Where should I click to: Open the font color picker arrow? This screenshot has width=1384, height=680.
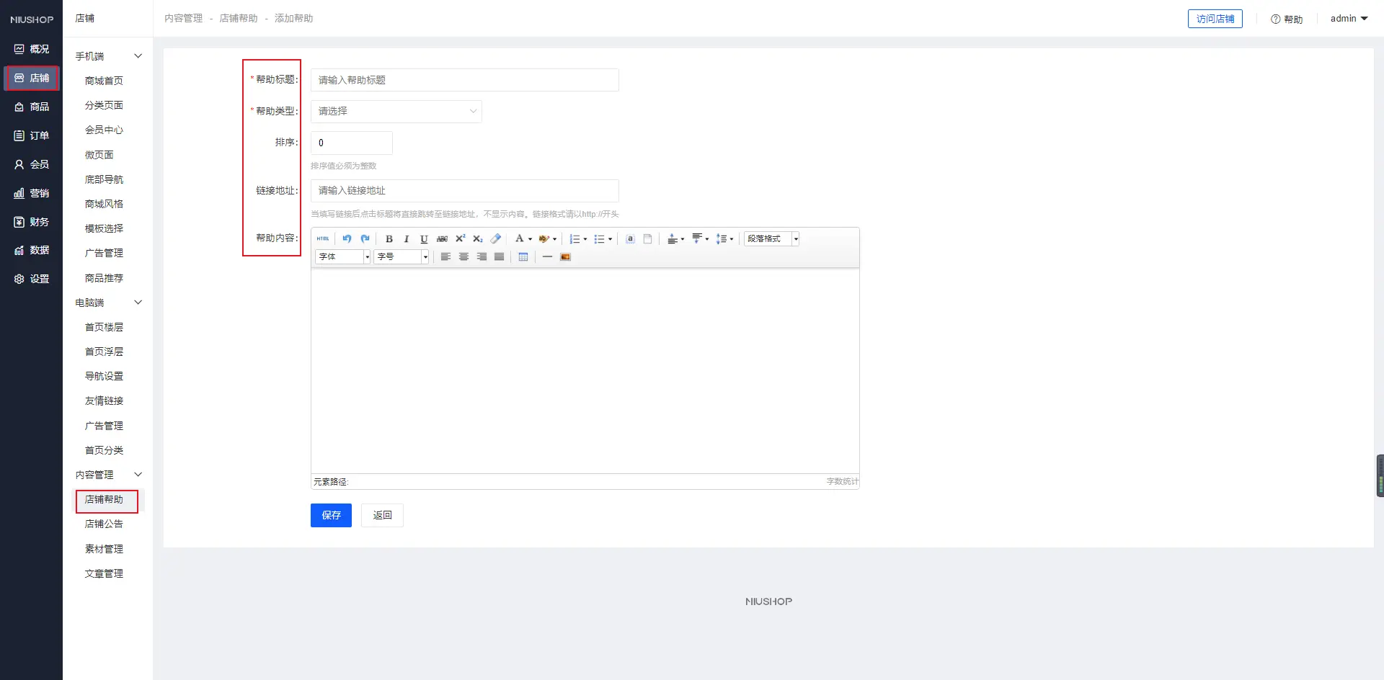[x=530, y=239]
